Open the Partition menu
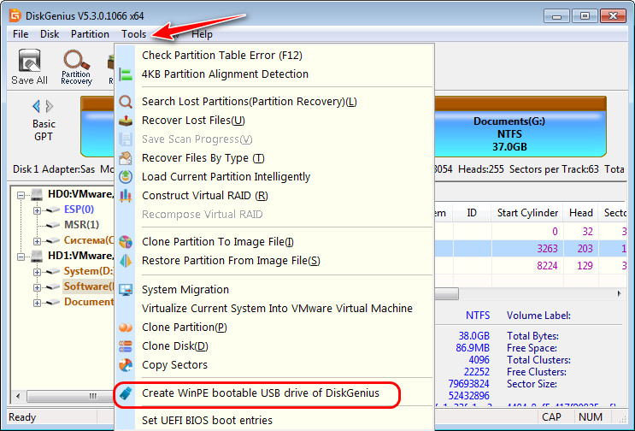This screenshot has width=635, height=431. point(90,34)
